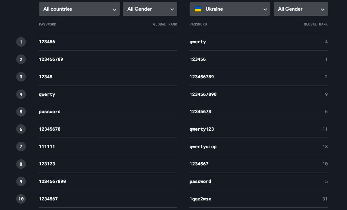Open the Ukraine country dropdown
Screen dimensions: 347x210
229,9
